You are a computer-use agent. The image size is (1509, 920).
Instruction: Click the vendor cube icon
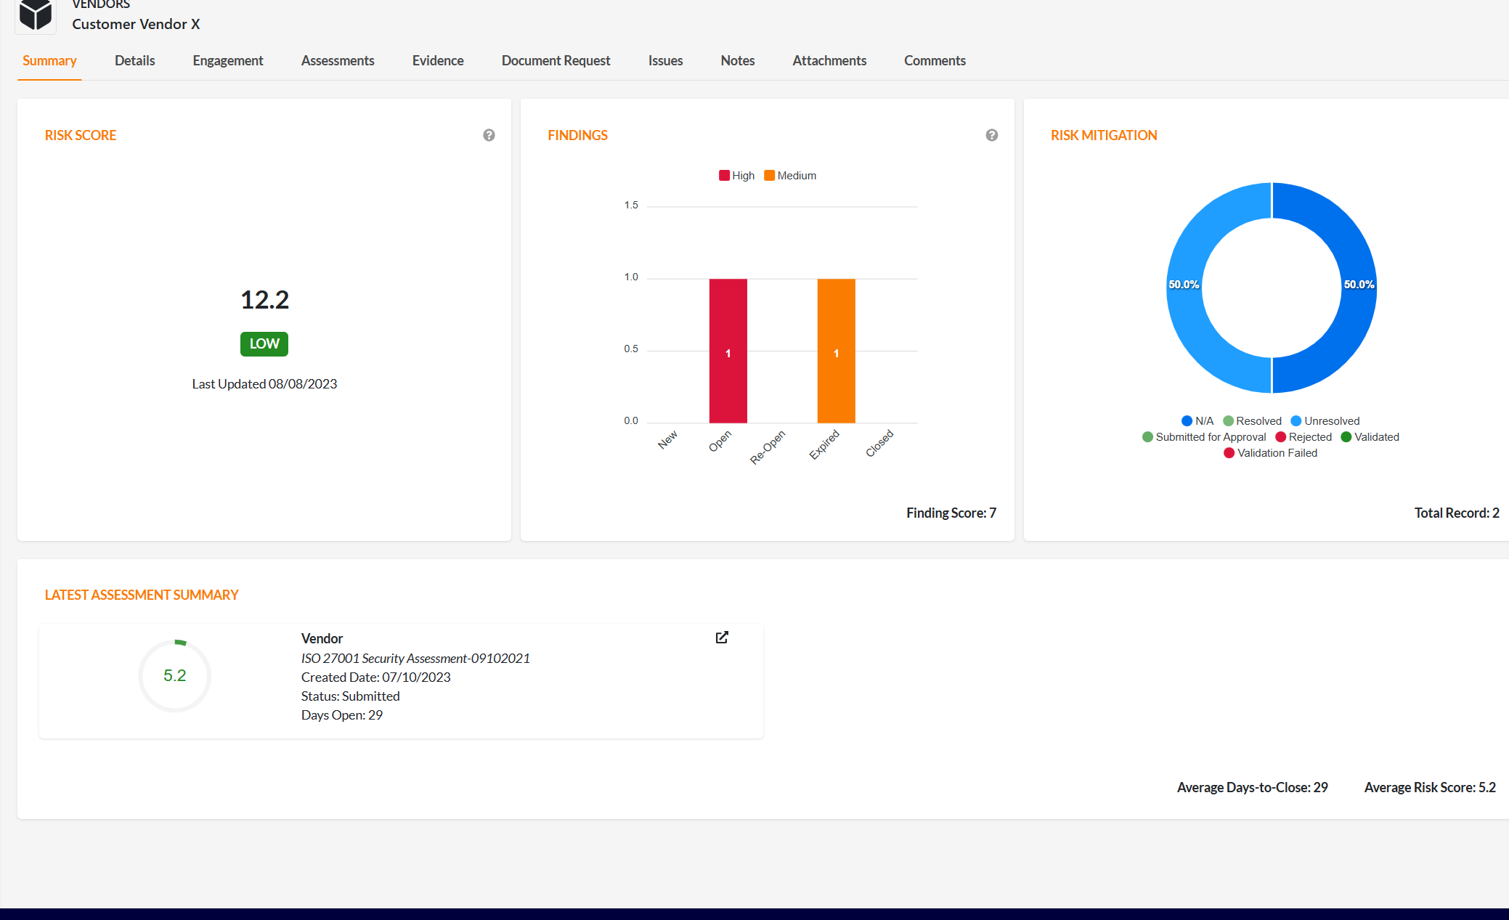36,15
